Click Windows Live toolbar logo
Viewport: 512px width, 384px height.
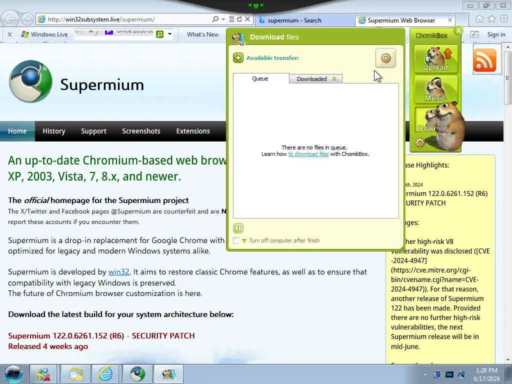pos(44,34)
